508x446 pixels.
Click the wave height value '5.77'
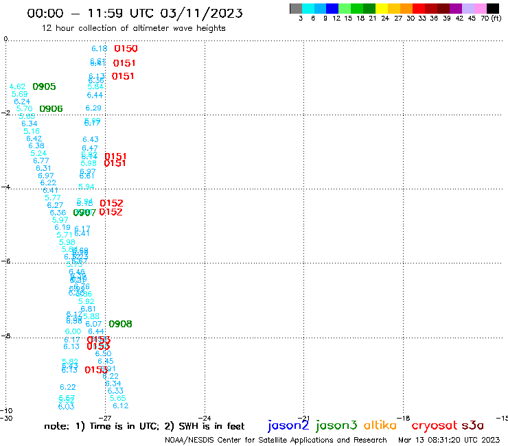[52, 198]
